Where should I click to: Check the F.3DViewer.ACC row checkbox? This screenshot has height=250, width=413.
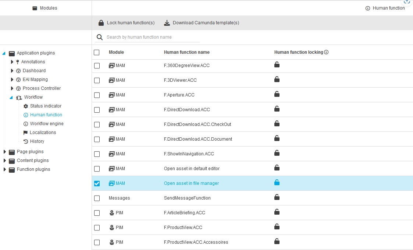coord(97,80)
